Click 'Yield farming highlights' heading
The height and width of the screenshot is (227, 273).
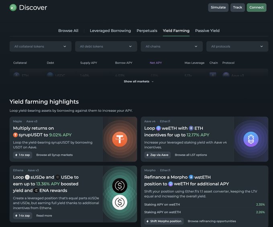tap(44, 102)
